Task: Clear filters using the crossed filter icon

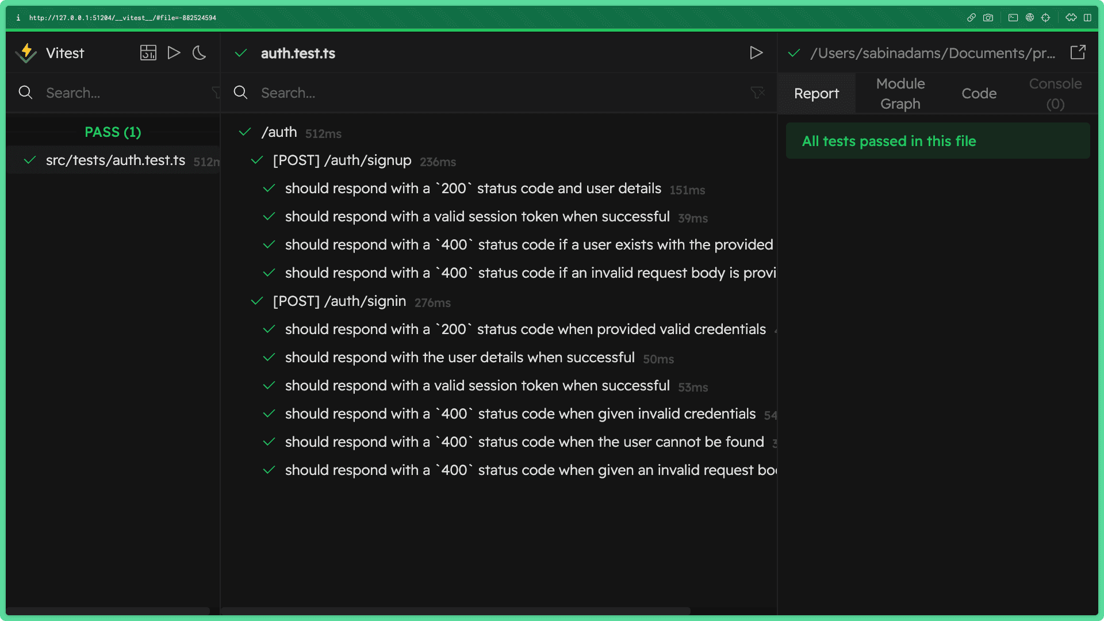Action: 757,93
